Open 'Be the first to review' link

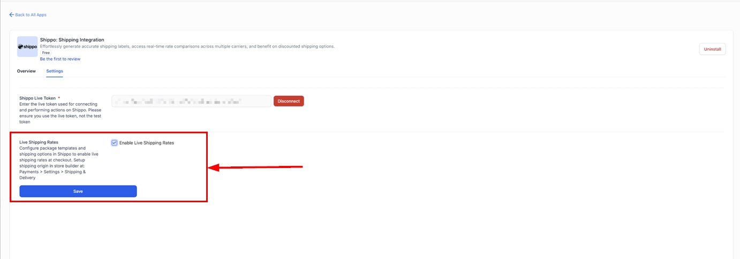(x=60, y=59)
